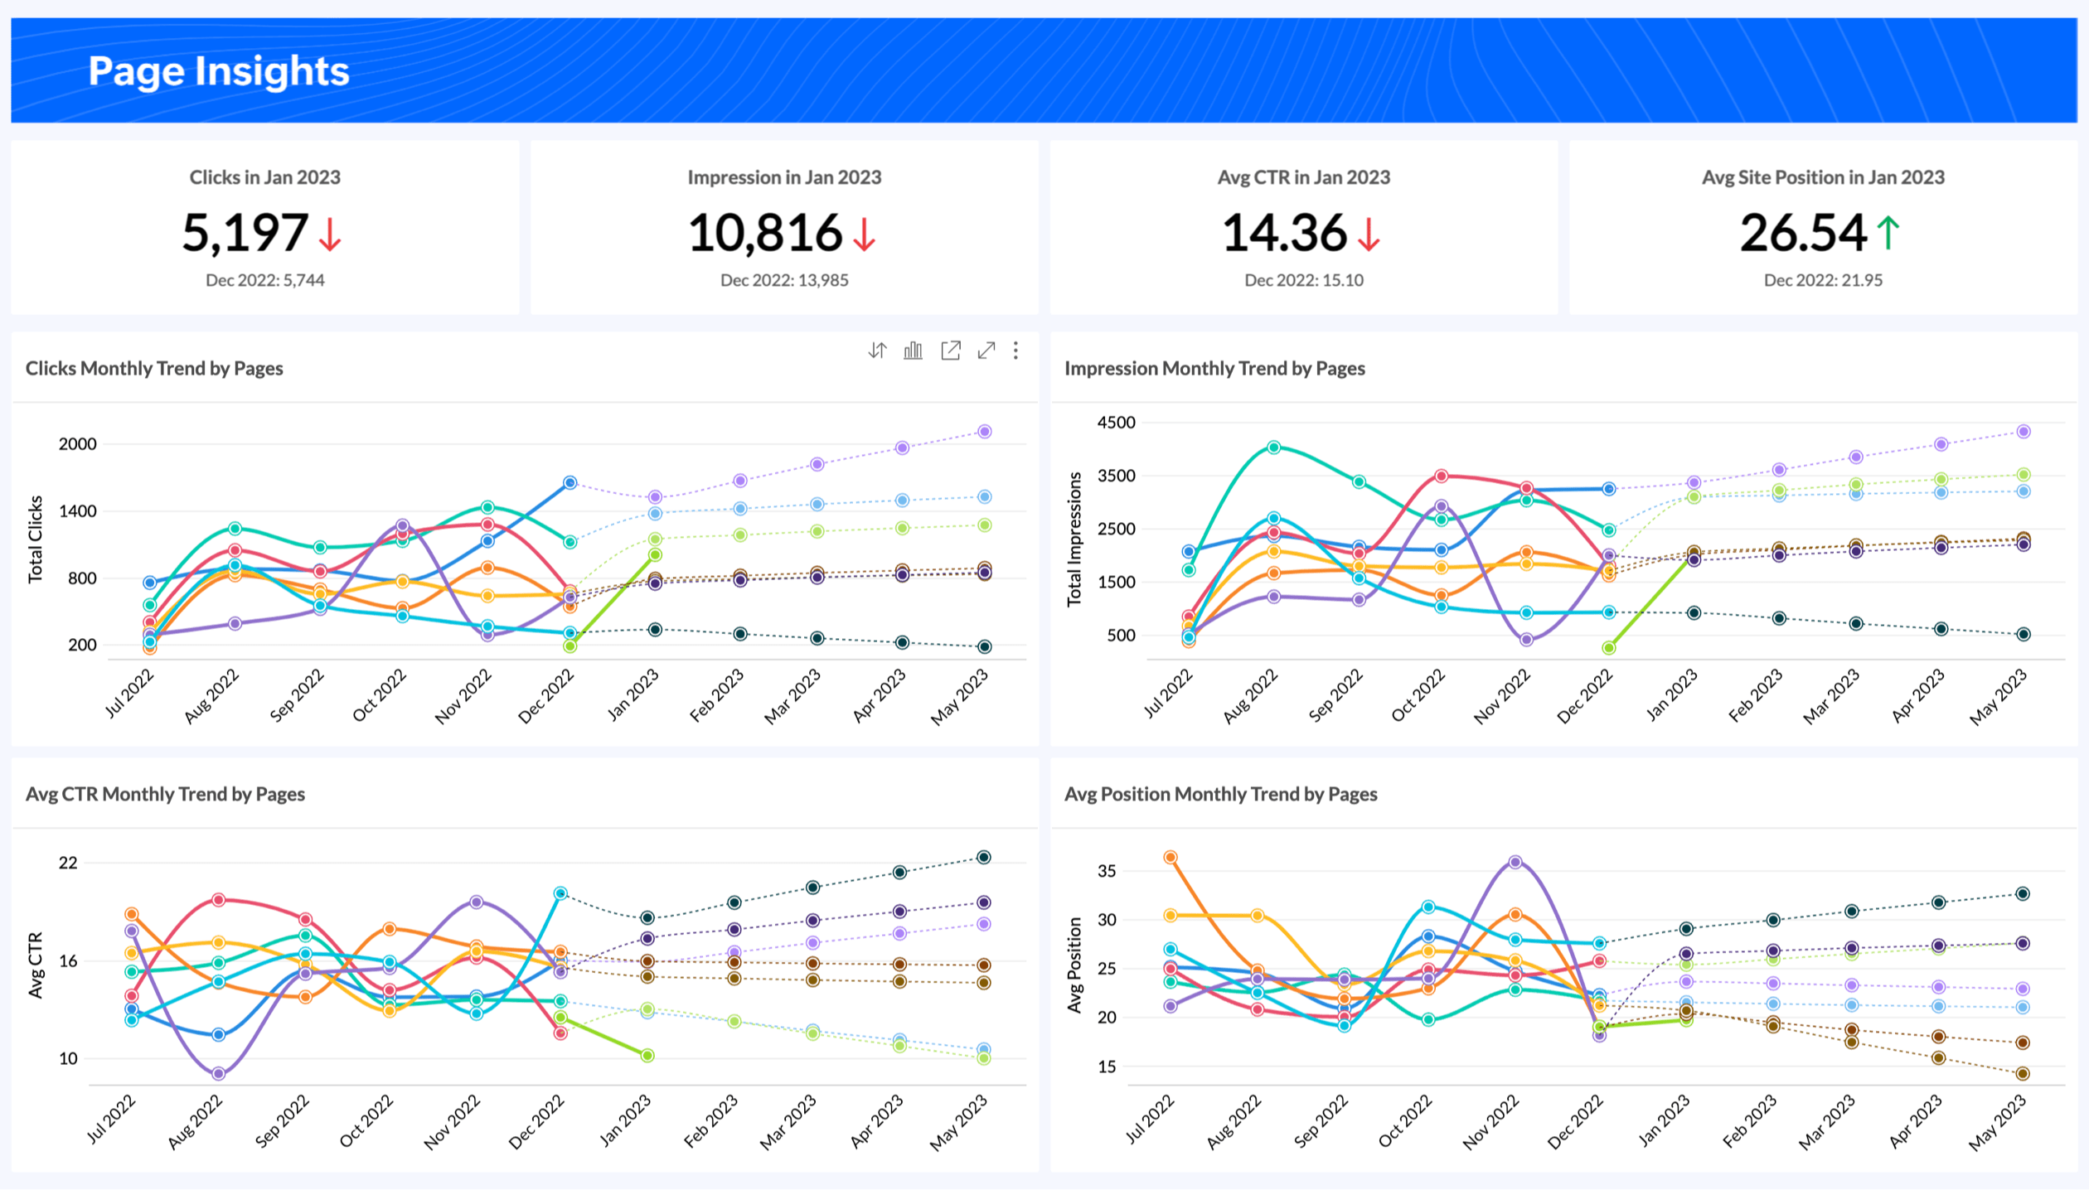Click 'Avg Site Position in Jan 2023' title
Image resolution: width=2089 pixels, height=1190 pixels.
point(1823,177)
